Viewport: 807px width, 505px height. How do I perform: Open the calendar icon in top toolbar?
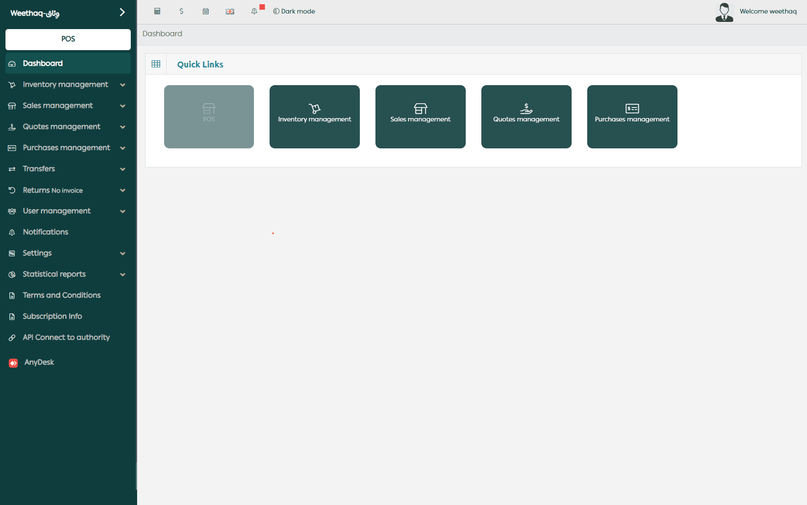click(x=205, y=11)
